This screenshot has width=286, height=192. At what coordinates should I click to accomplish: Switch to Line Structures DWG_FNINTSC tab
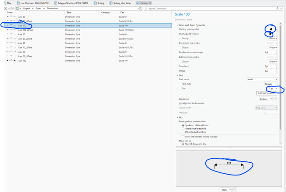[33, 3]
